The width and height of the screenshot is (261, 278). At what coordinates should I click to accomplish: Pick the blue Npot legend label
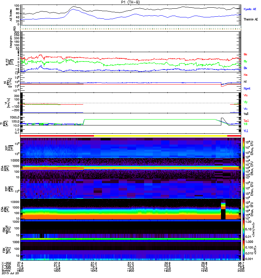coord(247,89)
